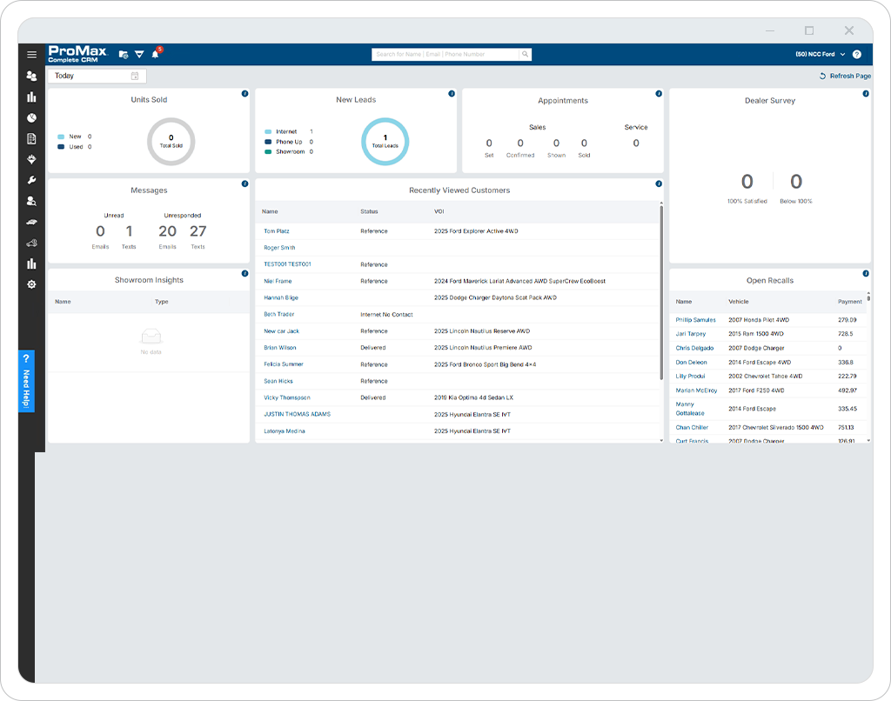Toggle the Used legend in Units Sold

[x=75, y=147]
